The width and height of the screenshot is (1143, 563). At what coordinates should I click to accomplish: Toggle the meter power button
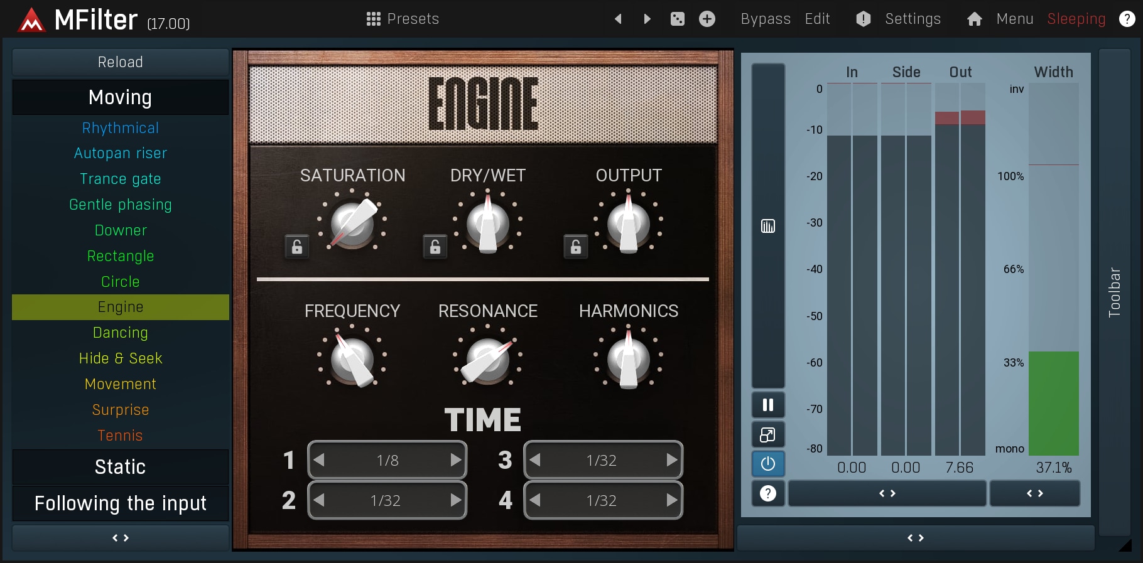pyautogui.click(x=767, y=464)
